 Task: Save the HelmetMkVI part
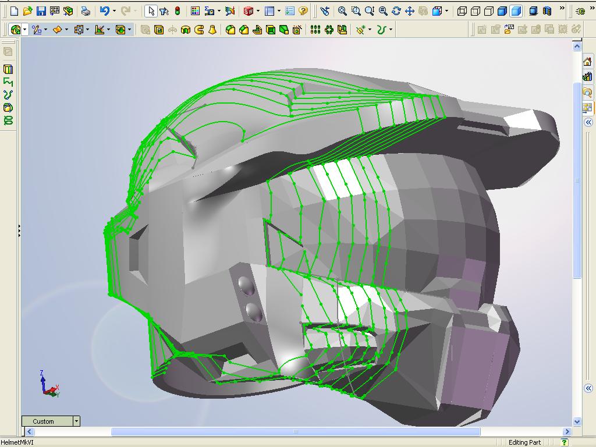pos(41,11)
